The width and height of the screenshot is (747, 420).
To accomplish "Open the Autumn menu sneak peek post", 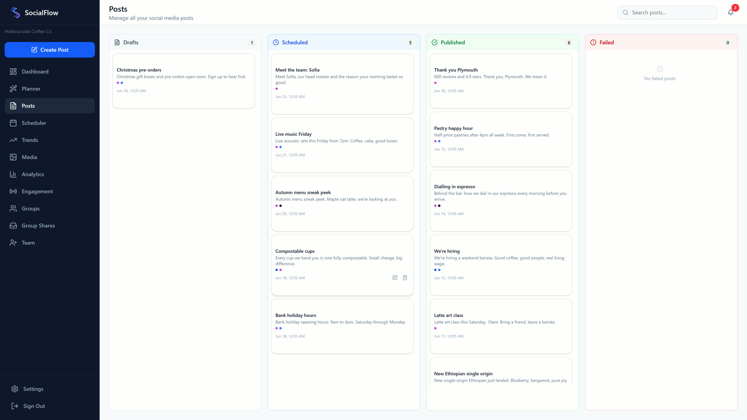I will point(342,203).
